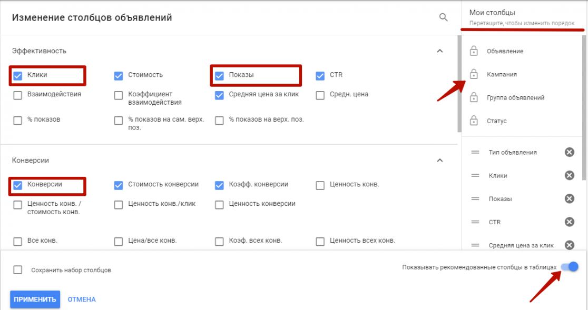Check the Все конв. checkbox
The width and height of the screenshot is (588, 310).
pos(17,242)
